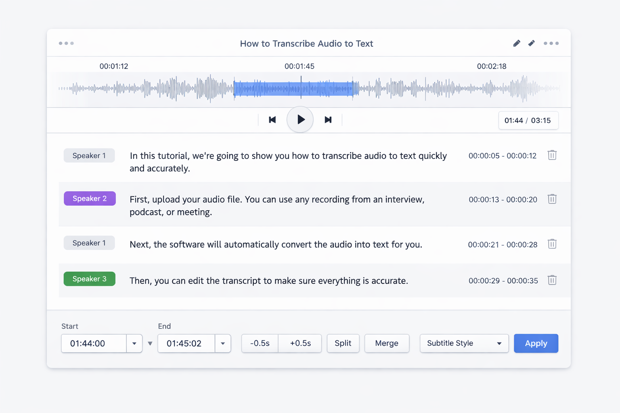Viewport: 620px width, 413px height.
Task: Subtract 0.5 seconds using the -0.5s button
Action: [260, 343]
